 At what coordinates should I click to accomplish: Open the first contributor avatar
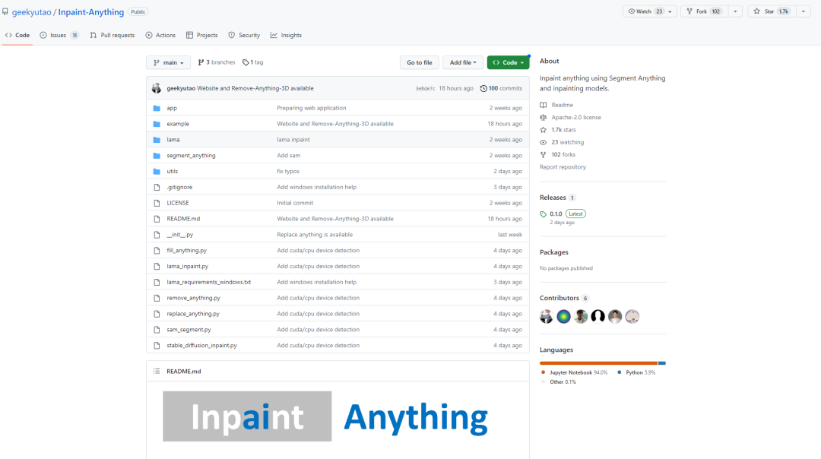click(x=547, y=316)
